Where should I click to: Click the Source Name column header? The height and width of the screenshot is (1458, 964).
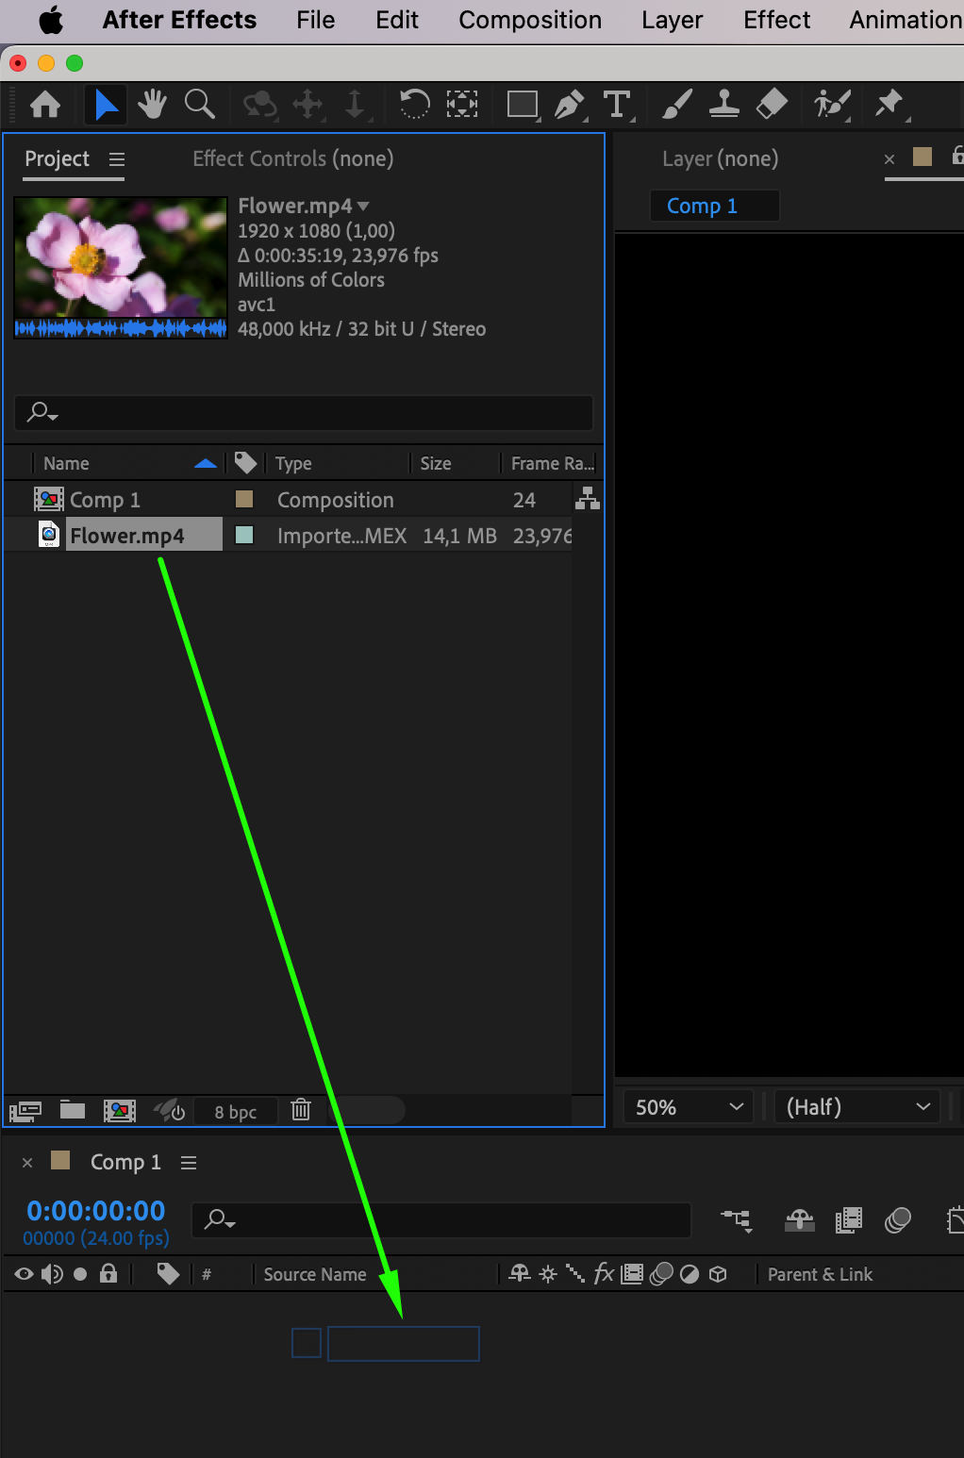[315, 1274]
